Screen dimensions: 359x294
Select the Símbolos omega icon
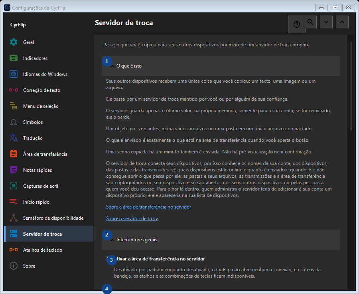coord(14,122)
